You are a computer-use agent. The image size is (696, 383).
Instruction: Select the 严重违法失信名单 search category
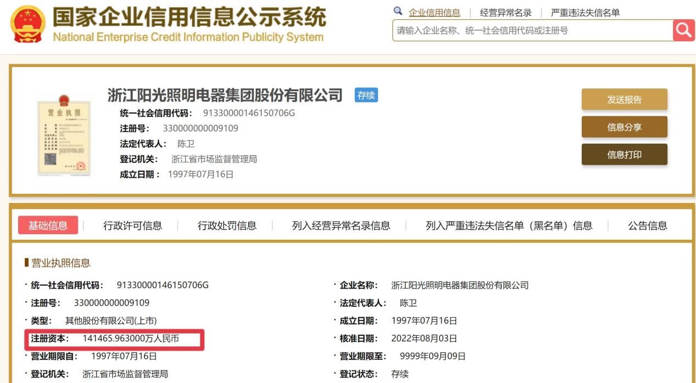[x=585, y=13]
